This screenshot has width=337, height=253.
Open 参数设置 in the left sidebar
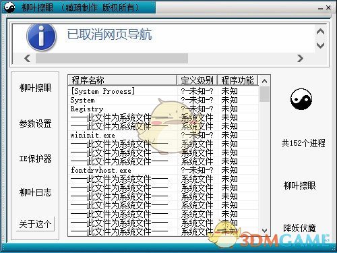pos(35,123)
